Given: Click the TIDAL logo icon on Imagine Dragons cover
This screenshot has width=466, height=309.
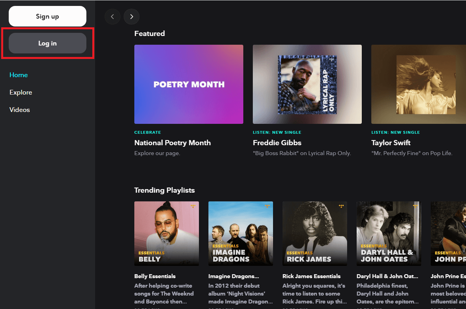Looking at the screenshot, I should [x=267, y=206].
